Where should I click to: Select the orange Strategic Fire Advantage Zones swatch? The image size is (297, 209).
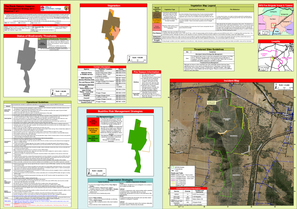tap(93, 130)
